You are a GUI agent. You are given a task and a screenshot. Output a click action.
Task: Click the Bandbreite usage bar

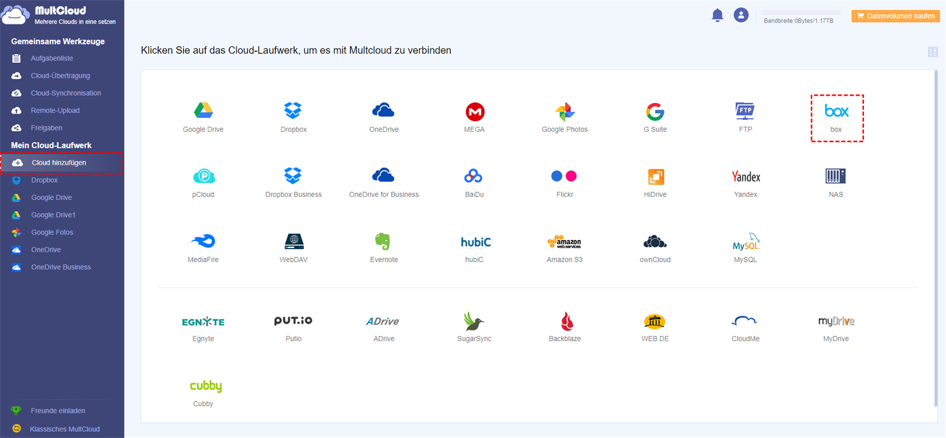(x=801, y=12)
